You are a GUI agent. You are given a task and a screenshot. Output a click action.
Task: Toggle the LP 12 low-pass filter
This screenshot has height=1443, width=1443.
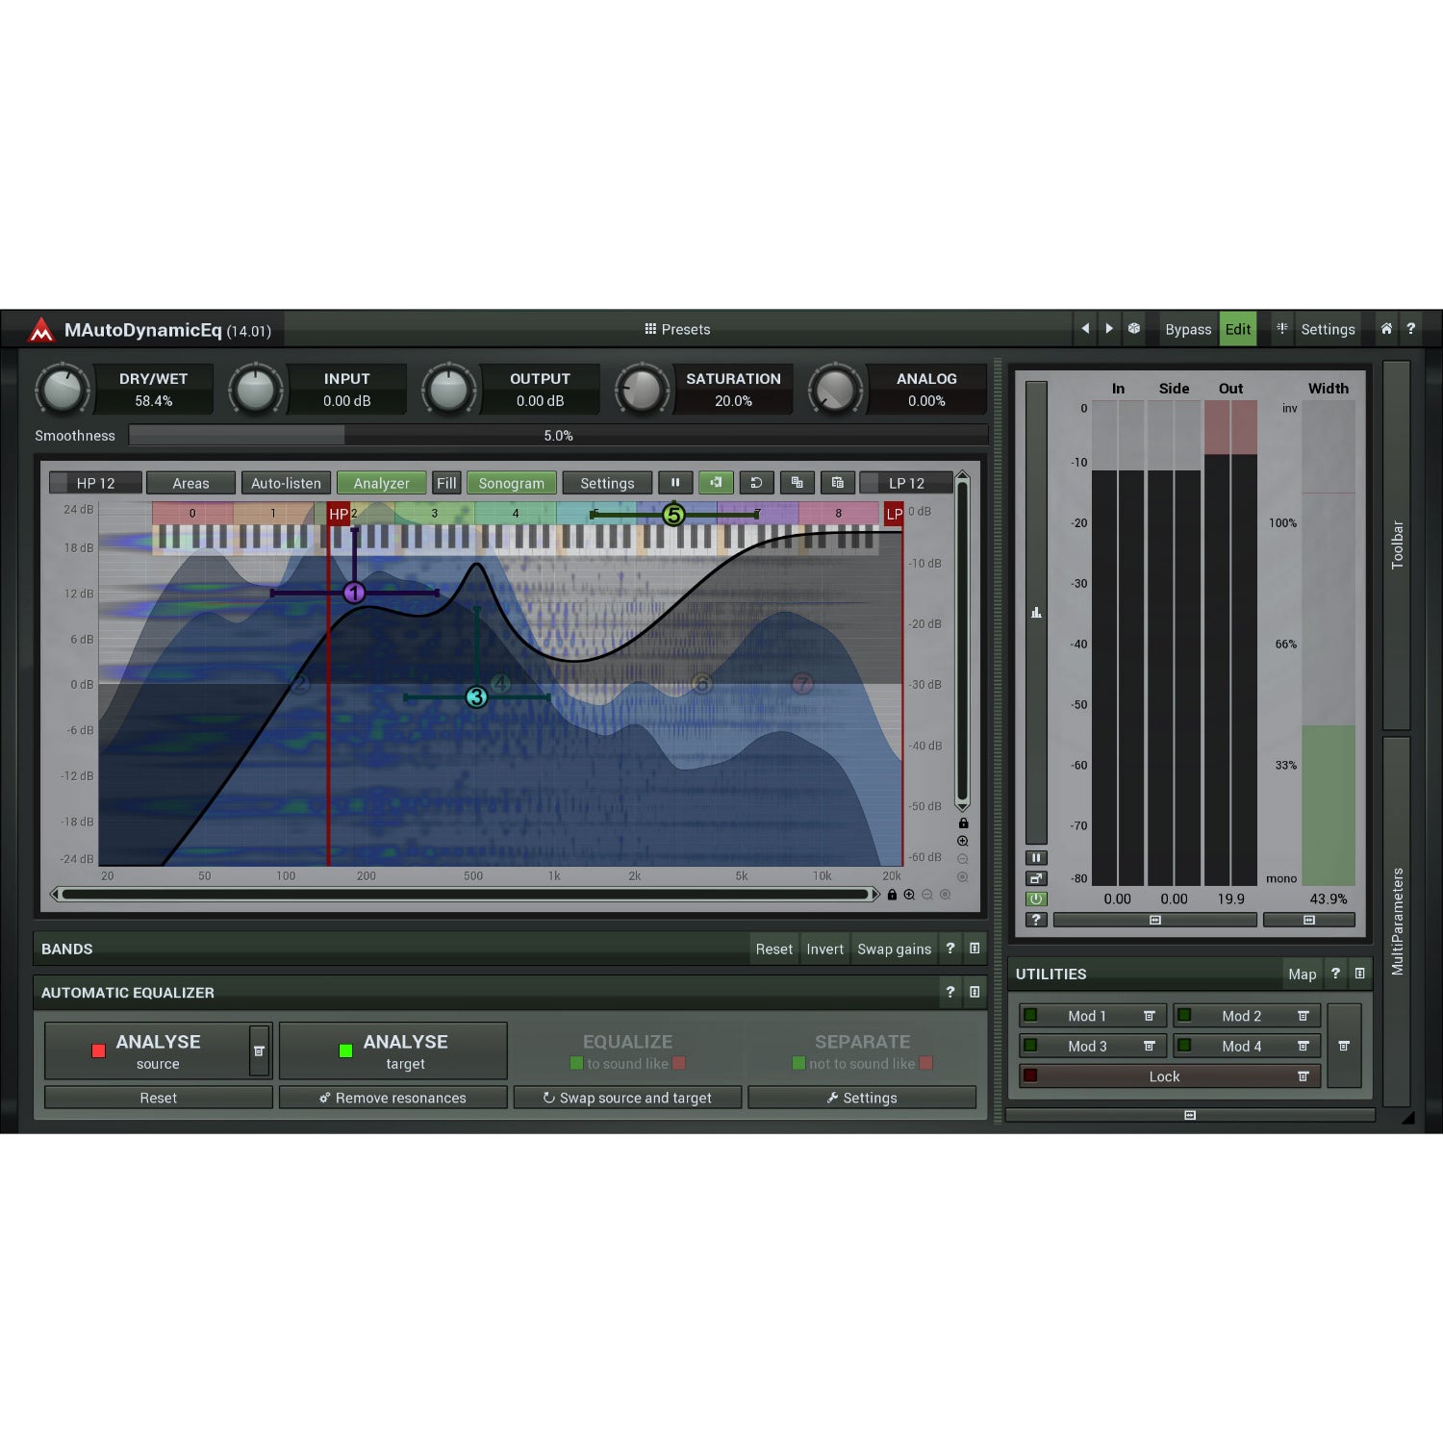point(906,483)
